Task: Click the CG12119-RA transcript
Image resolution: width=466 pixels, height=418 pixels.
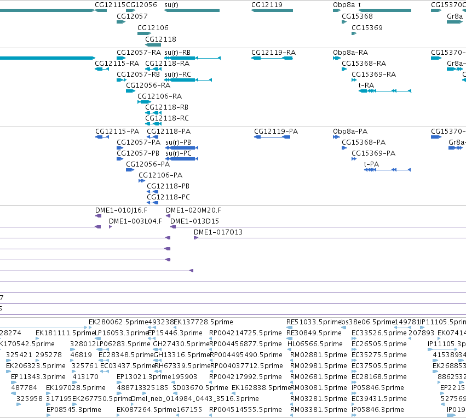Action: click(272, 58)
